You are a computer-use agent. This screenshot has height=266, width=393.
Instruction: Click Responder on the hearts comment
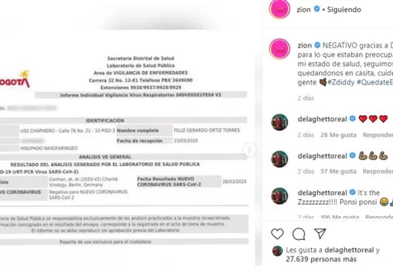click(x=378, y=135)
